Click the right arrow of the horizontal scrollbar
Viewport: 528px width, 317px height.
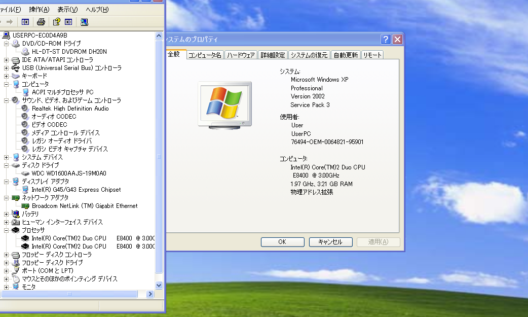coord(149,293)
